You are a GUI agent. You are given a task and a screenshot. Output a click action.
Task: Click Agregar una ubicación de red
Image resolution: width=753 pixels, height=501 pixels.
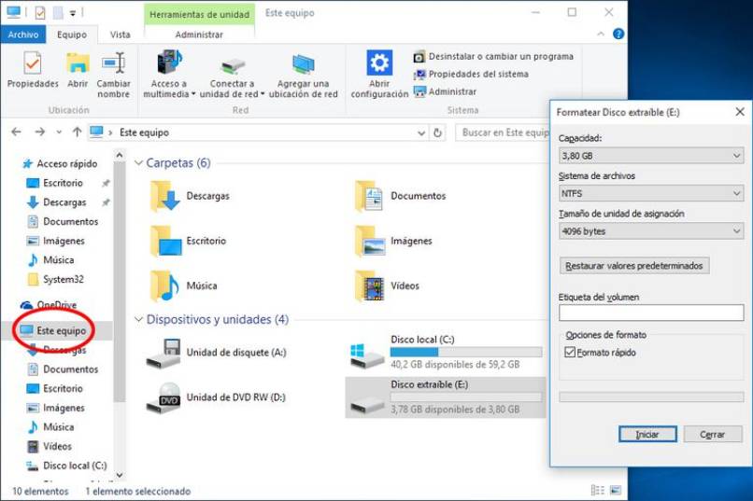point(303,76)
